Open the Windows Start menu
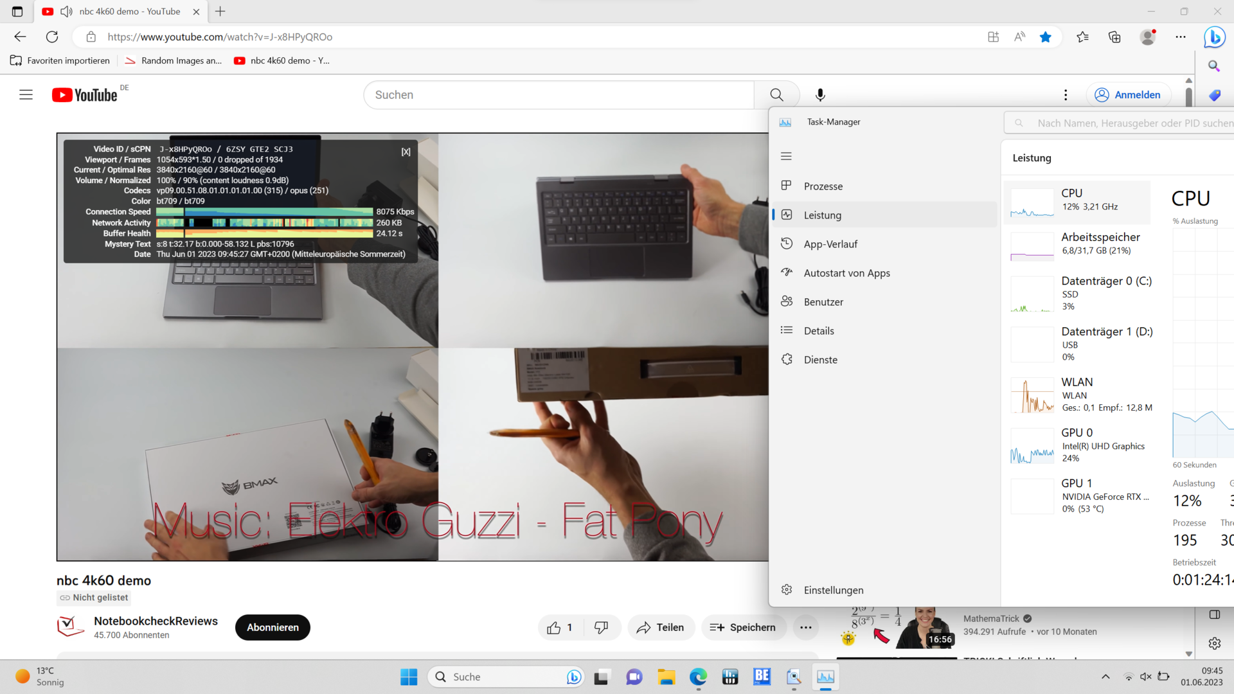This screenshot has width=1234, height=694. tap(409, 677)
